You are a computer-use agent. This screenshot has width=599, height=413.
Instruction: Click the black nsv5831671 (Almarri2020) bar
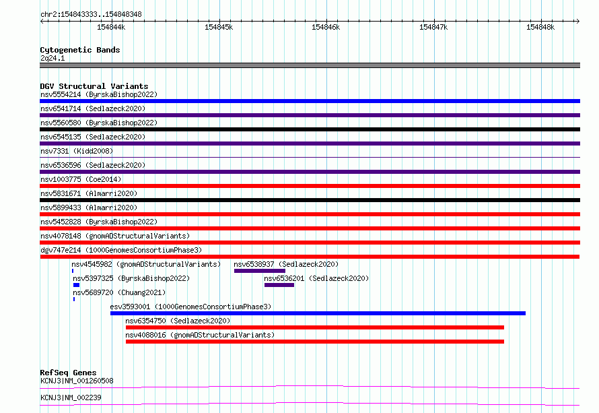click(310, 200)
